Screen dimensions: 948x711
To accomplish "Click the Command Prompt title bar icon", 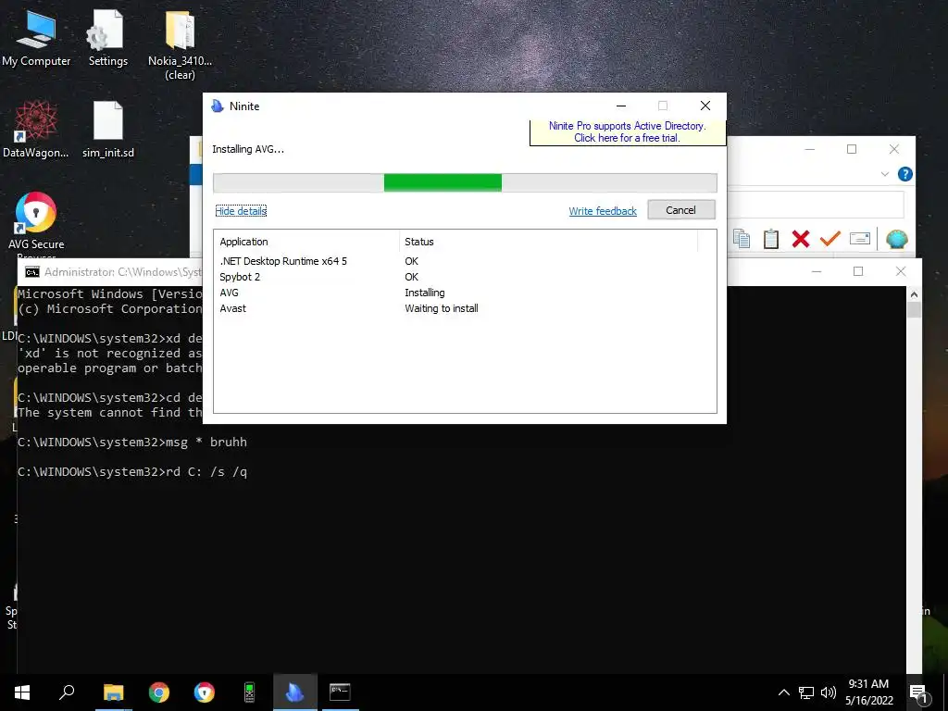I will [32, 272].
